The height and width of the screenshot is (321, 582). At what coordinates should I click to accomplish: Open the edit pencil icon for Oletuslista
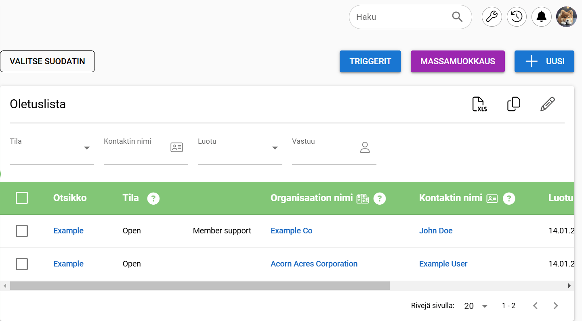tap(547, 104)
